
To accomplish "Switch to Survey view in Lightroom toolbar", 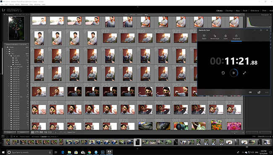I will pyautogui.click(x=46, y=132).
